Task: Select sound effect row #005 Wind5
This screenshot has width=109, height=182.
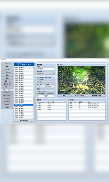Action: (51, 106)
